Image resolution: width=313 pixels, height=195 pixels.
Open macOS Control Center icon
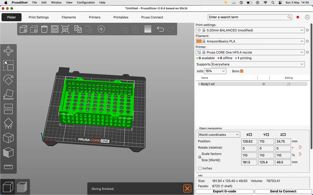click(x=280, y=2)
